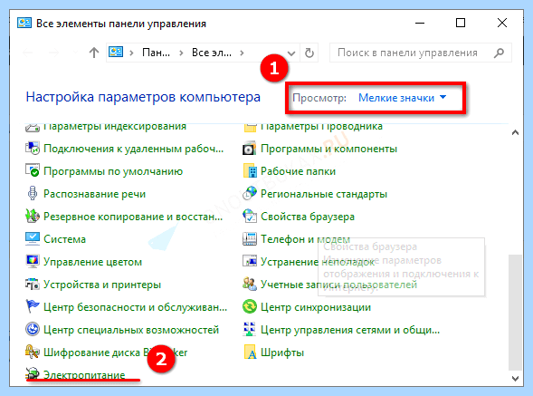Screen dimensions: 533x396
Task: Open Центр синхронизации link
Action: click(x=316, y=307)
